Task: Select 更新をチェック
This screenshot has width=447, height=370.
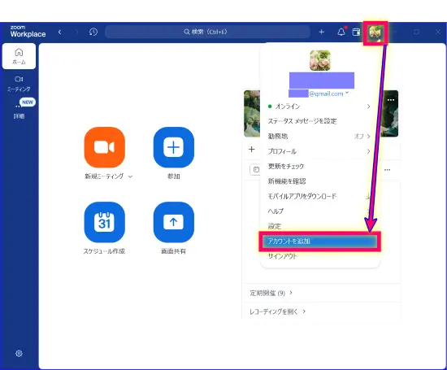Action: coord(320,166)
